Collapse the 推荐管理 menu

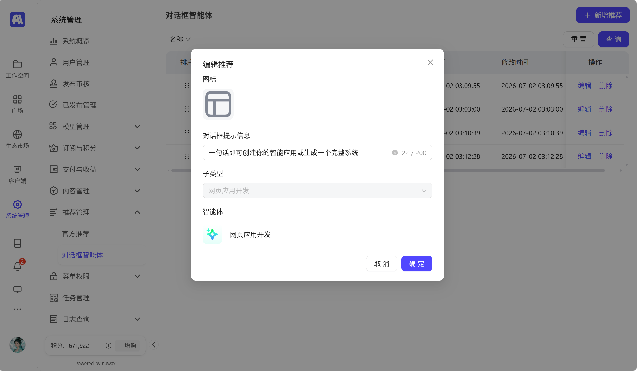tap(95, 212)
